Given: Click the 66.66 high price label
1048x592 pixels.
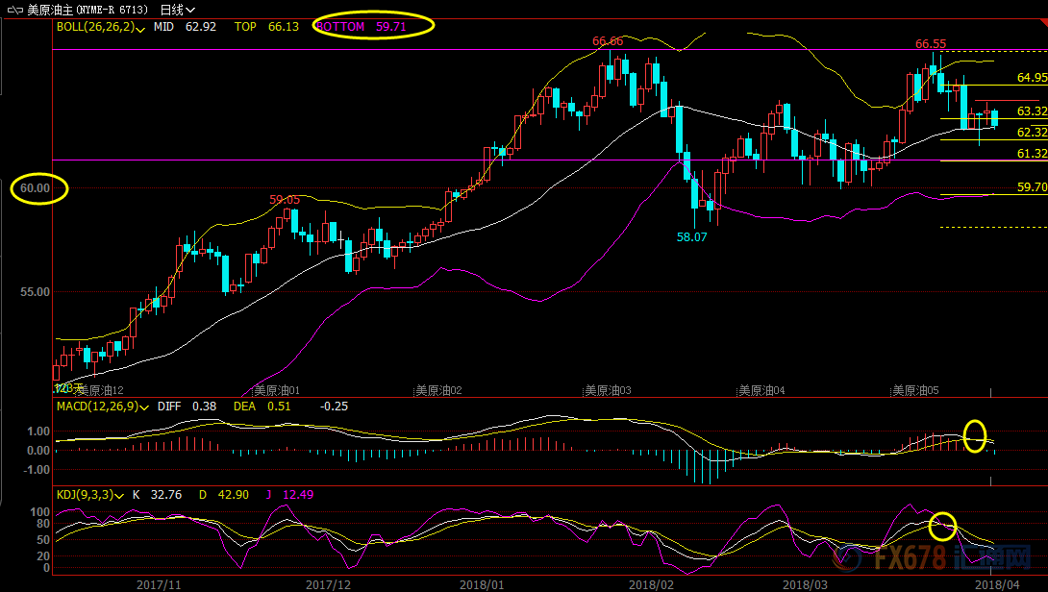Looking at the screenshot, I should tap(608, 41).
